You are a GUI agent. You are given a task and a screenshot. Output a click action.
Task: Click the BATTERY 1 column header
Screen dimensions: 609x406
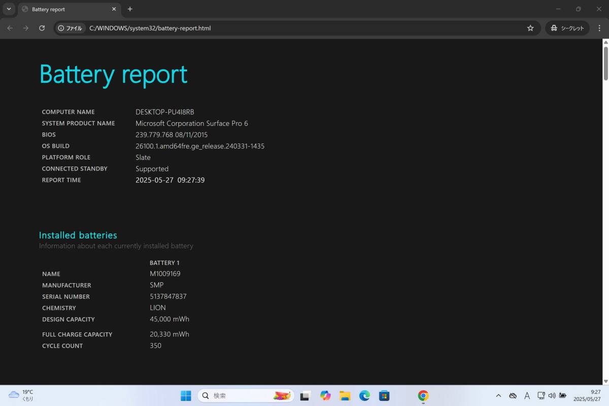(164, 263)
